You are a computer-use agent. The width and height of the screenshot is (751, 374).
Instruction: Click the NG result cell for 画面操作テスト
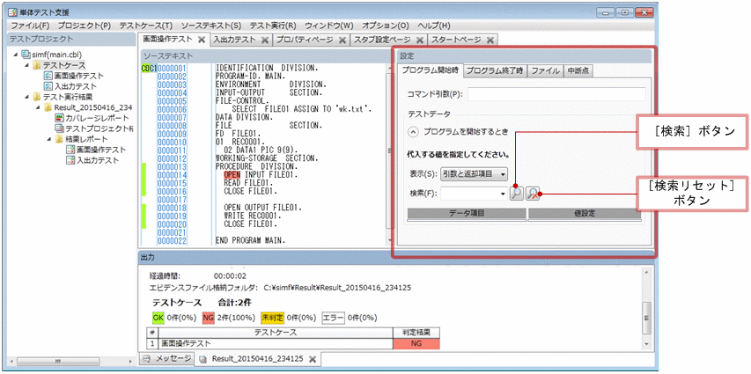[x=416, y=343]
